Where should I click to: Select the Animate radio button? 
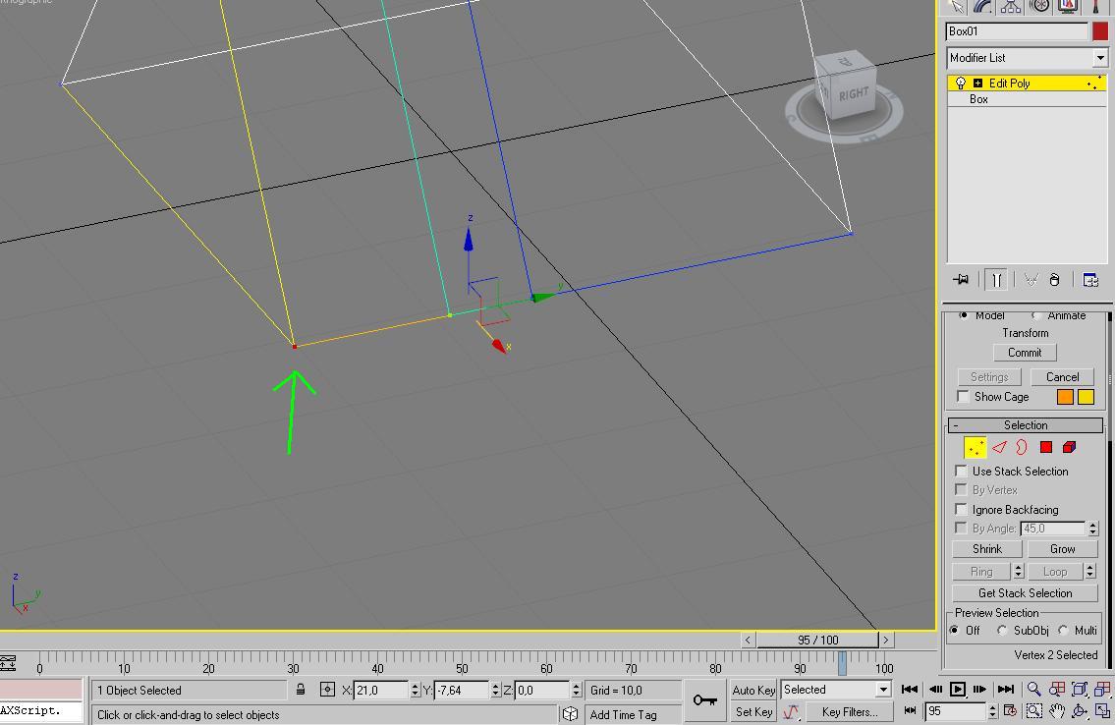point(1036,315)
